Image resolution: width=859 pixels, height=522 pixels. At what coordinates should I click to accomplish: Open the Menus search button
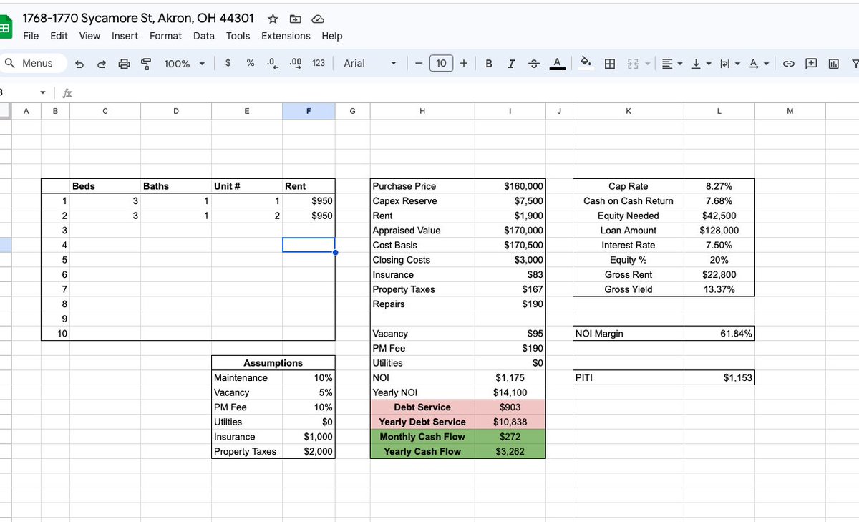point(33,63)
